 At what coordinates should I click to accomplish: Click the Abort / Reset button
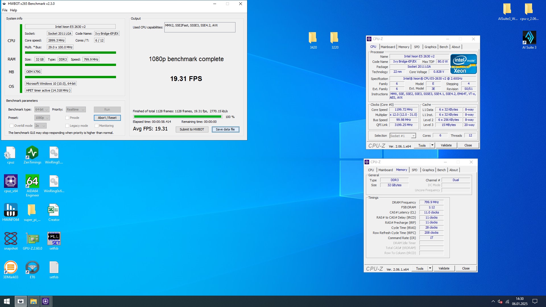tap(107, 118)
